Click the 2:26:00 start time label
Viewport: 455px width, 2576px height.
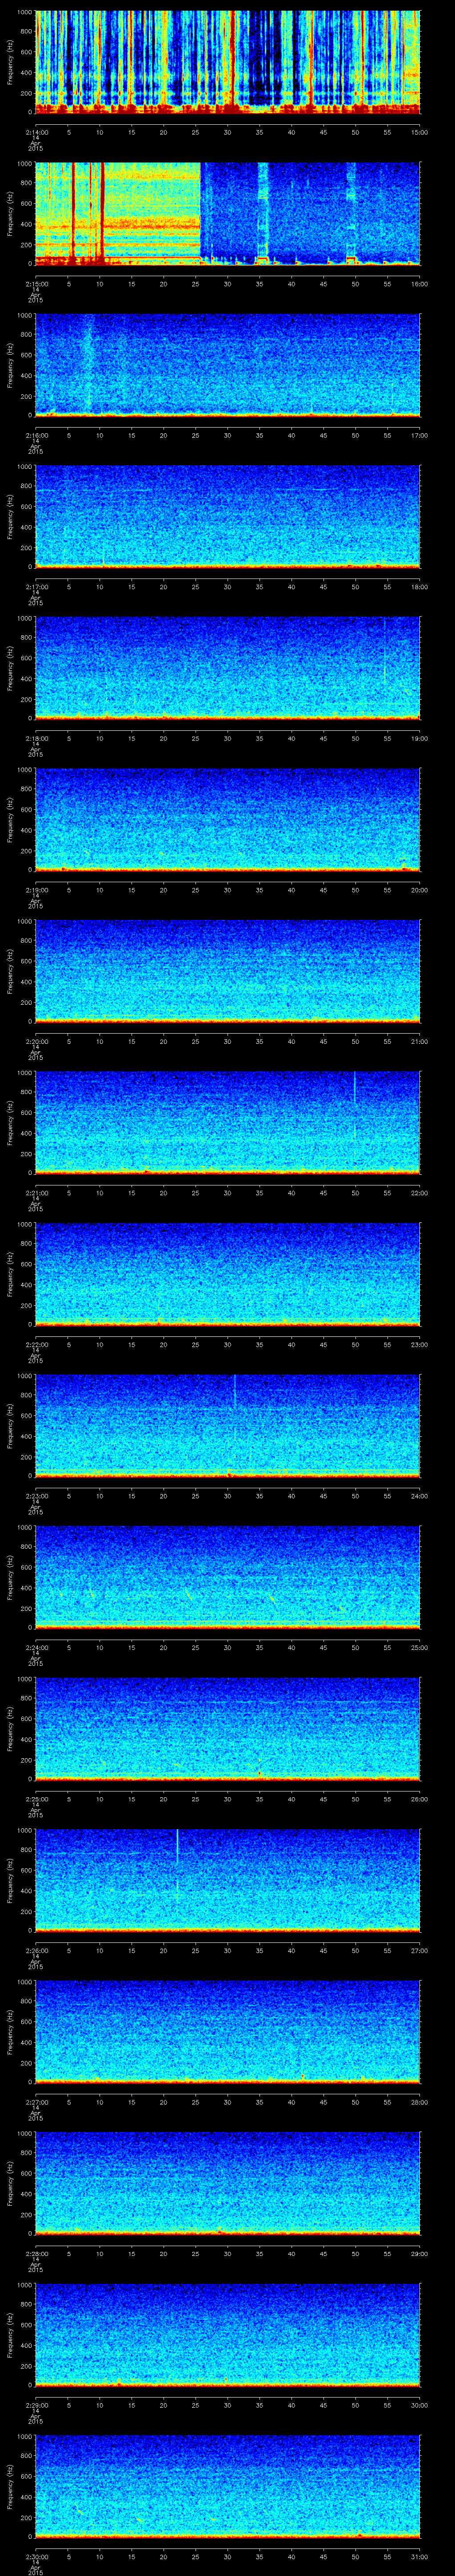36,1950
